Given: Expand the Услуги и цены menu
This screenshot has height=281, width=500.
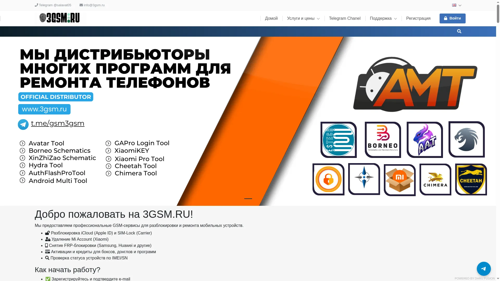Looking at the screenshot, I should pos(303,18).
